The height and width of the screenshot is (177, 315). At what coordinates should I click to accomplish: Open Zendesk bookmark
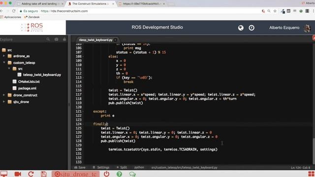click(x=31, y=17)
